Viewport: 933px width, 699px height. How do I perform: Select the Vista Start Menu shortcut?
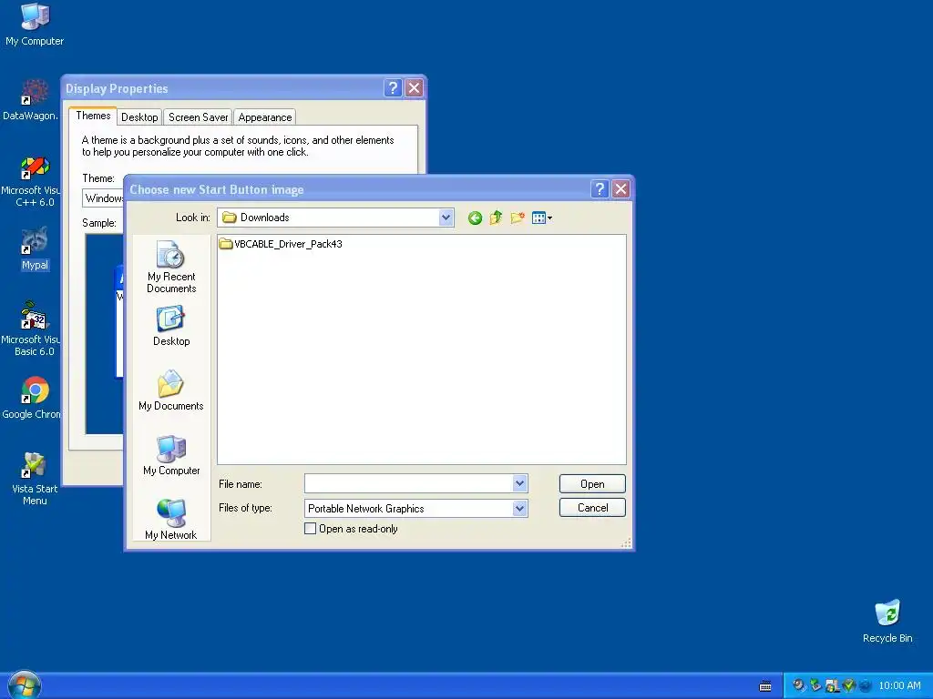point(35,479)
